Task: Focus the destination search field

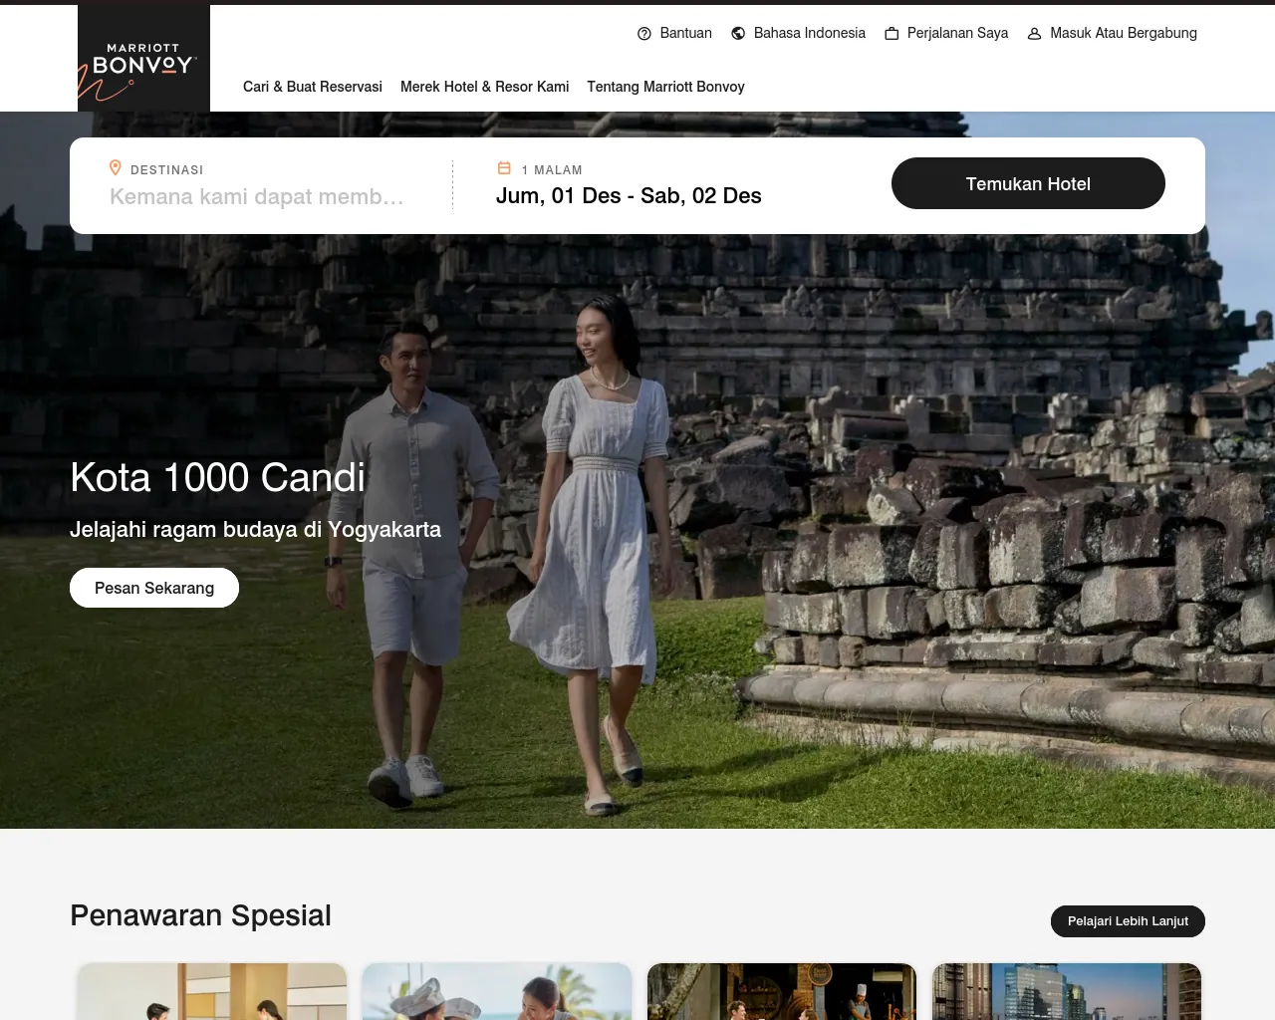Action: pos(257,197)
